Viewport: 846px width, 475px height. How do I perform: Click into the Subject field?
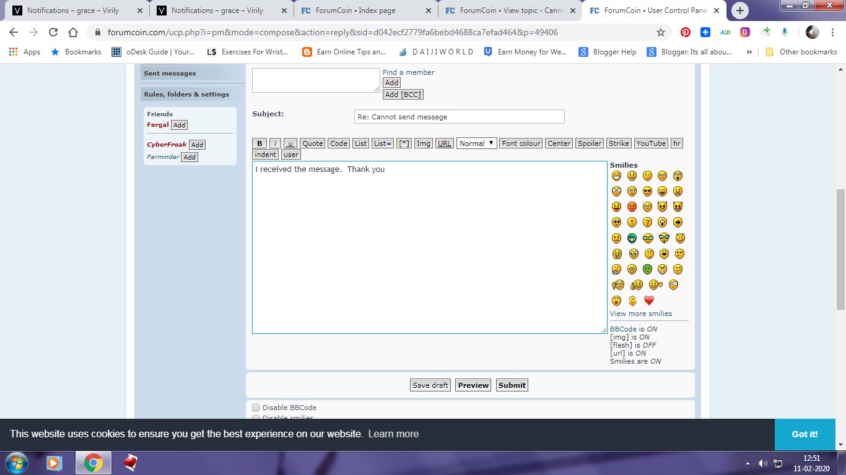pos(459,116)
